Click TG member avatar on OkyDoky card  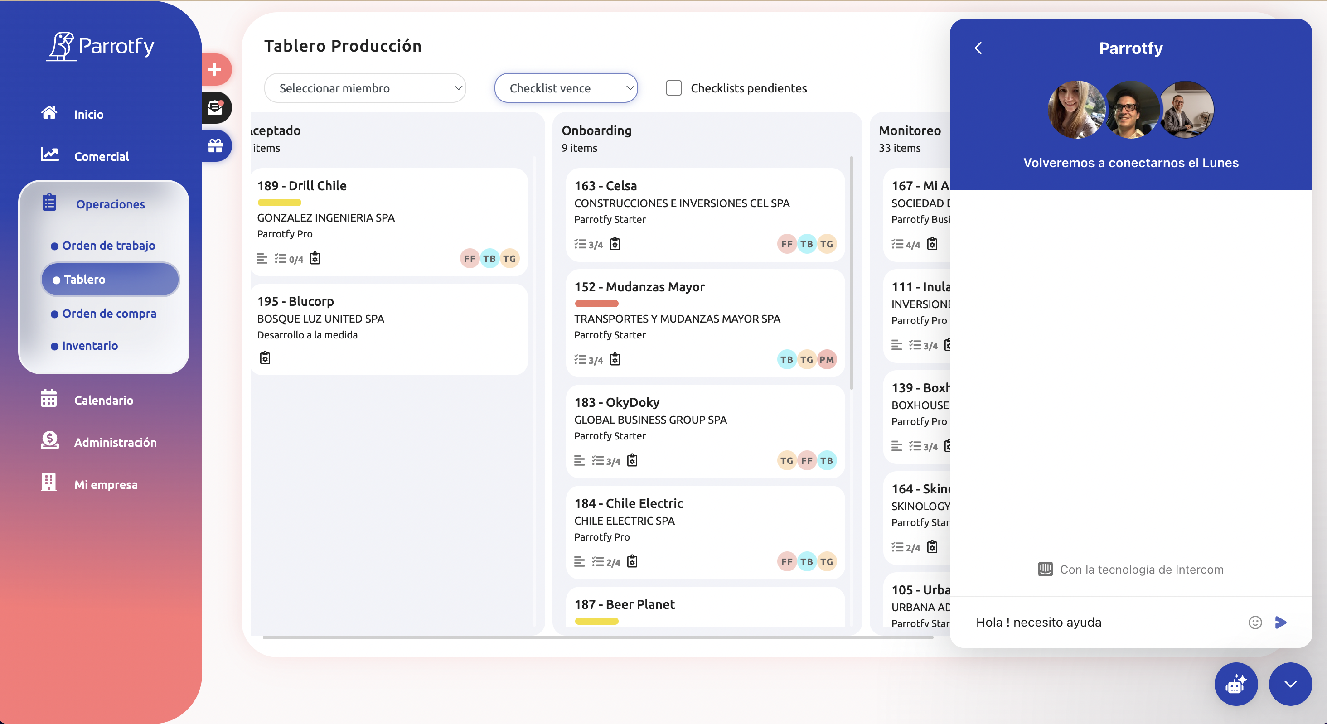pos(787,460)
